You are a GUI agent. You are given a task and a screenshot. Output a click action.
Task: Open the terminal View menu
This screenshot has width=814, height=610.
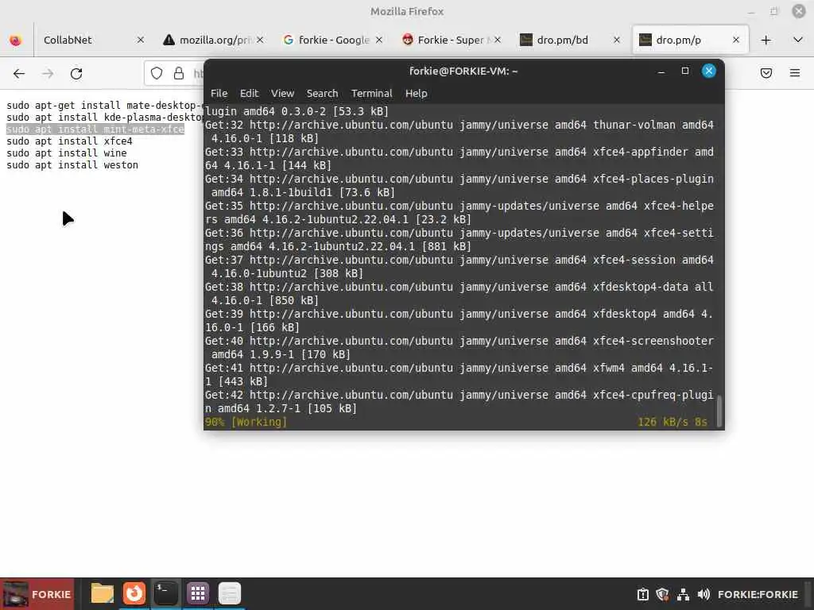282,94
